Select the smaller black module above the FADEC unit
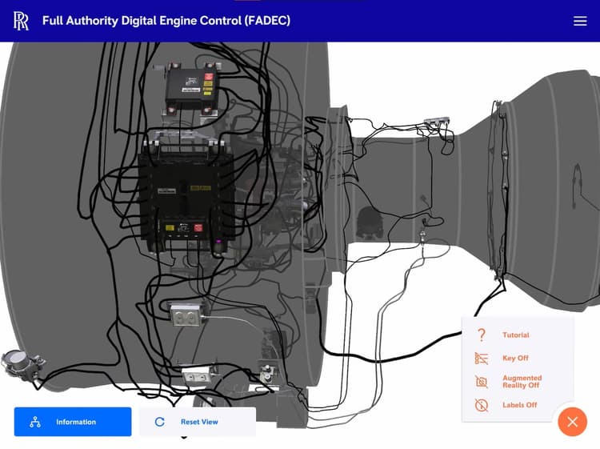The image size is (600, 449). [191, 86]
